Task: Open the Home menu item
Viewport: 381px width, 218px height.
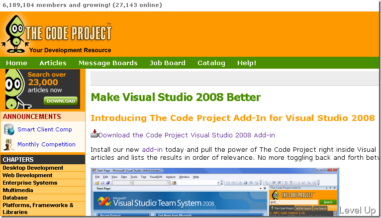Action: click(16, 63)
